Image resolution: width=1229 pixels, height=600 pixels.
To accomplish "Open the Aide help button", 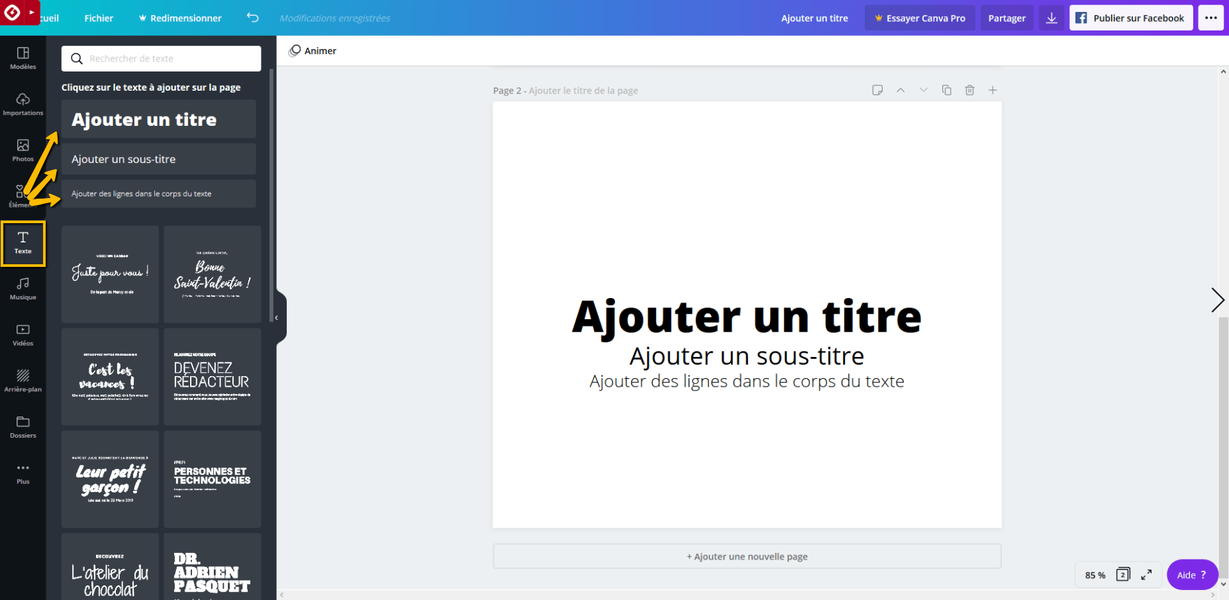I will [1192, 575].
